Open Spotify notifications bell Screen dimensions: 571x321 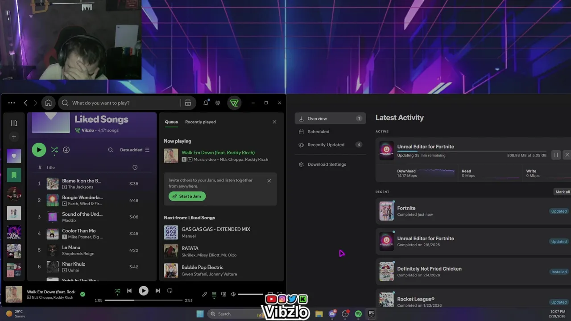pyautogui.click(x=206, y=103)
